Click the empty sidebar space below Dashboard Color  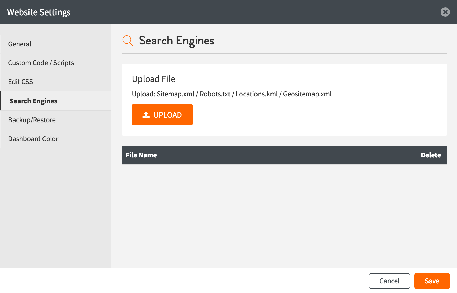55,204
